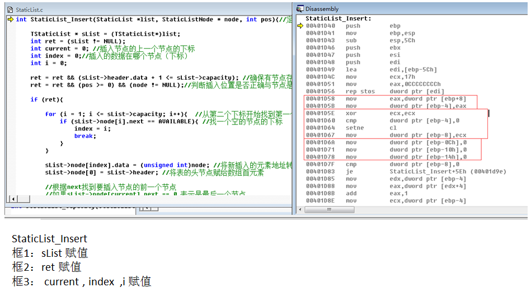Click the Disassembly window icon
Viewport: 531px width, 297px height.
(300, 9)
